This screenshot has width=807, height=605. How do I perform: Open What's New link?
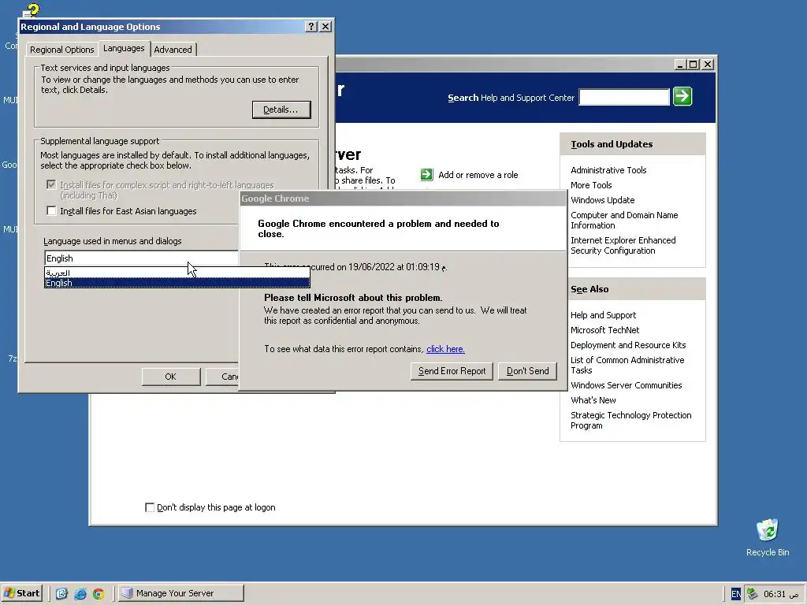(x=593, y=400)
